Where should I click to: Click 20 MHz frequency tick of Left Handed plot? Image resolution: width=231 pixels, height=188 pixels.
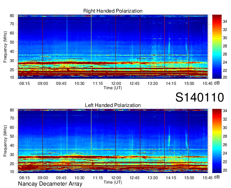coord(12,164)
